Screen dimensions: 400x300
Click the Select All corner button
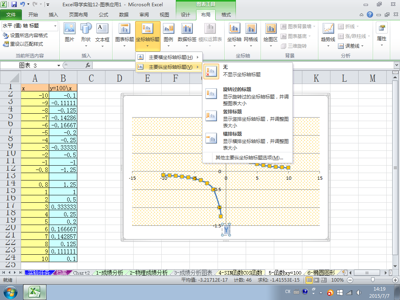point(11,78)
